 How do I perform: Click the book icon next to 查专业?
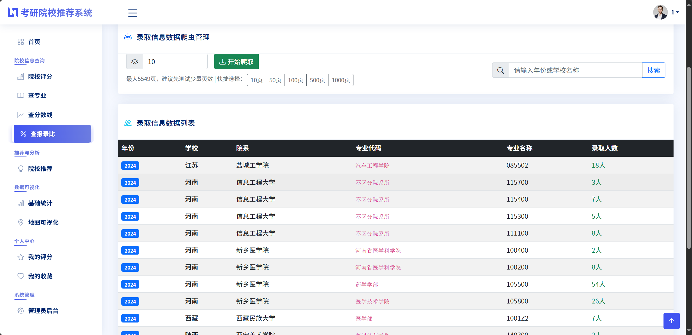tap(21, 96)
